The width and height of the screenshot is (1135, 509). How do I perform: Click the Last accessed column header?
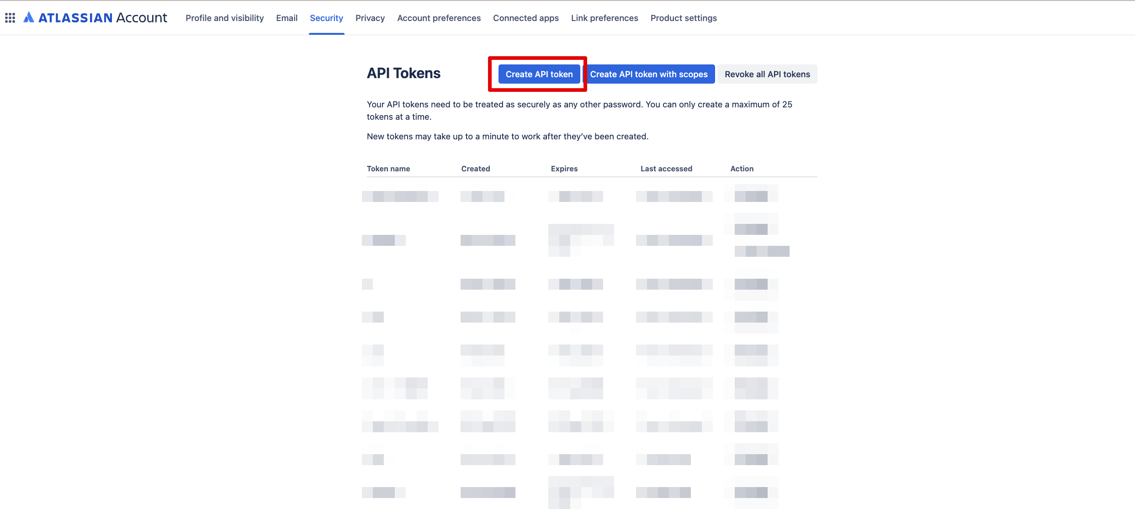pyautogui.click(x=666, y=169)
